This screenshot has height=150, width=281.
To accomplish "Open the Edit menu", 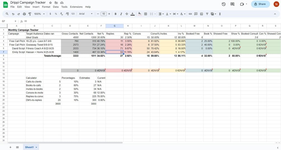I will coord(19,7).
